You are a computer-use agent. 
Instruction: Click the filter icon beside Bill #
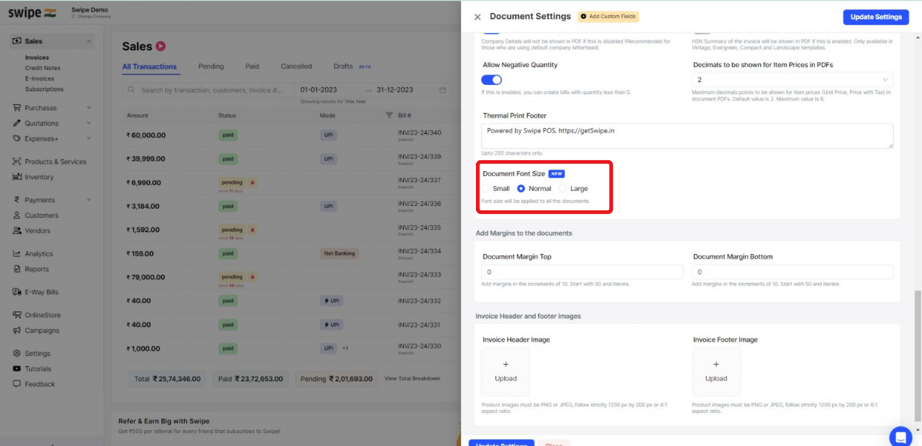coord(389,115)
